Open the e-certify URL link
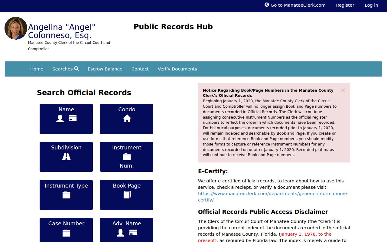Screen dimensions: 387x242 pyautogui.click(x=273, y=197)
